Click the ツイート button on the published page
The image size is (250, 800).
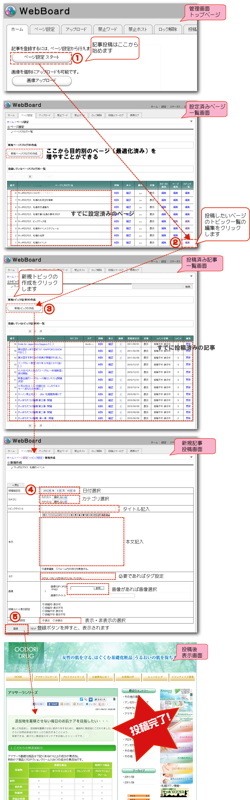(x=100, y=699)
